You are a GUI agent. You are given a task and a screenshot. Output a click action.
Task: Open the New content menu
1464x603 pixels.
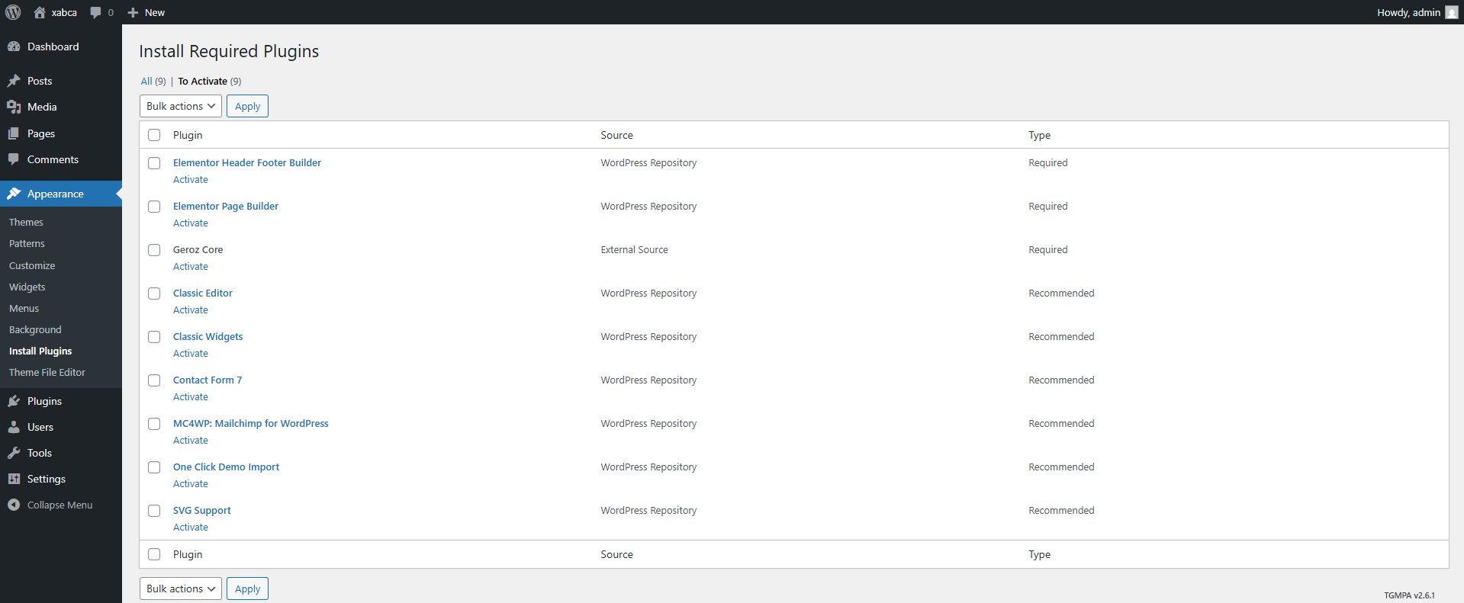coord(146,12)
